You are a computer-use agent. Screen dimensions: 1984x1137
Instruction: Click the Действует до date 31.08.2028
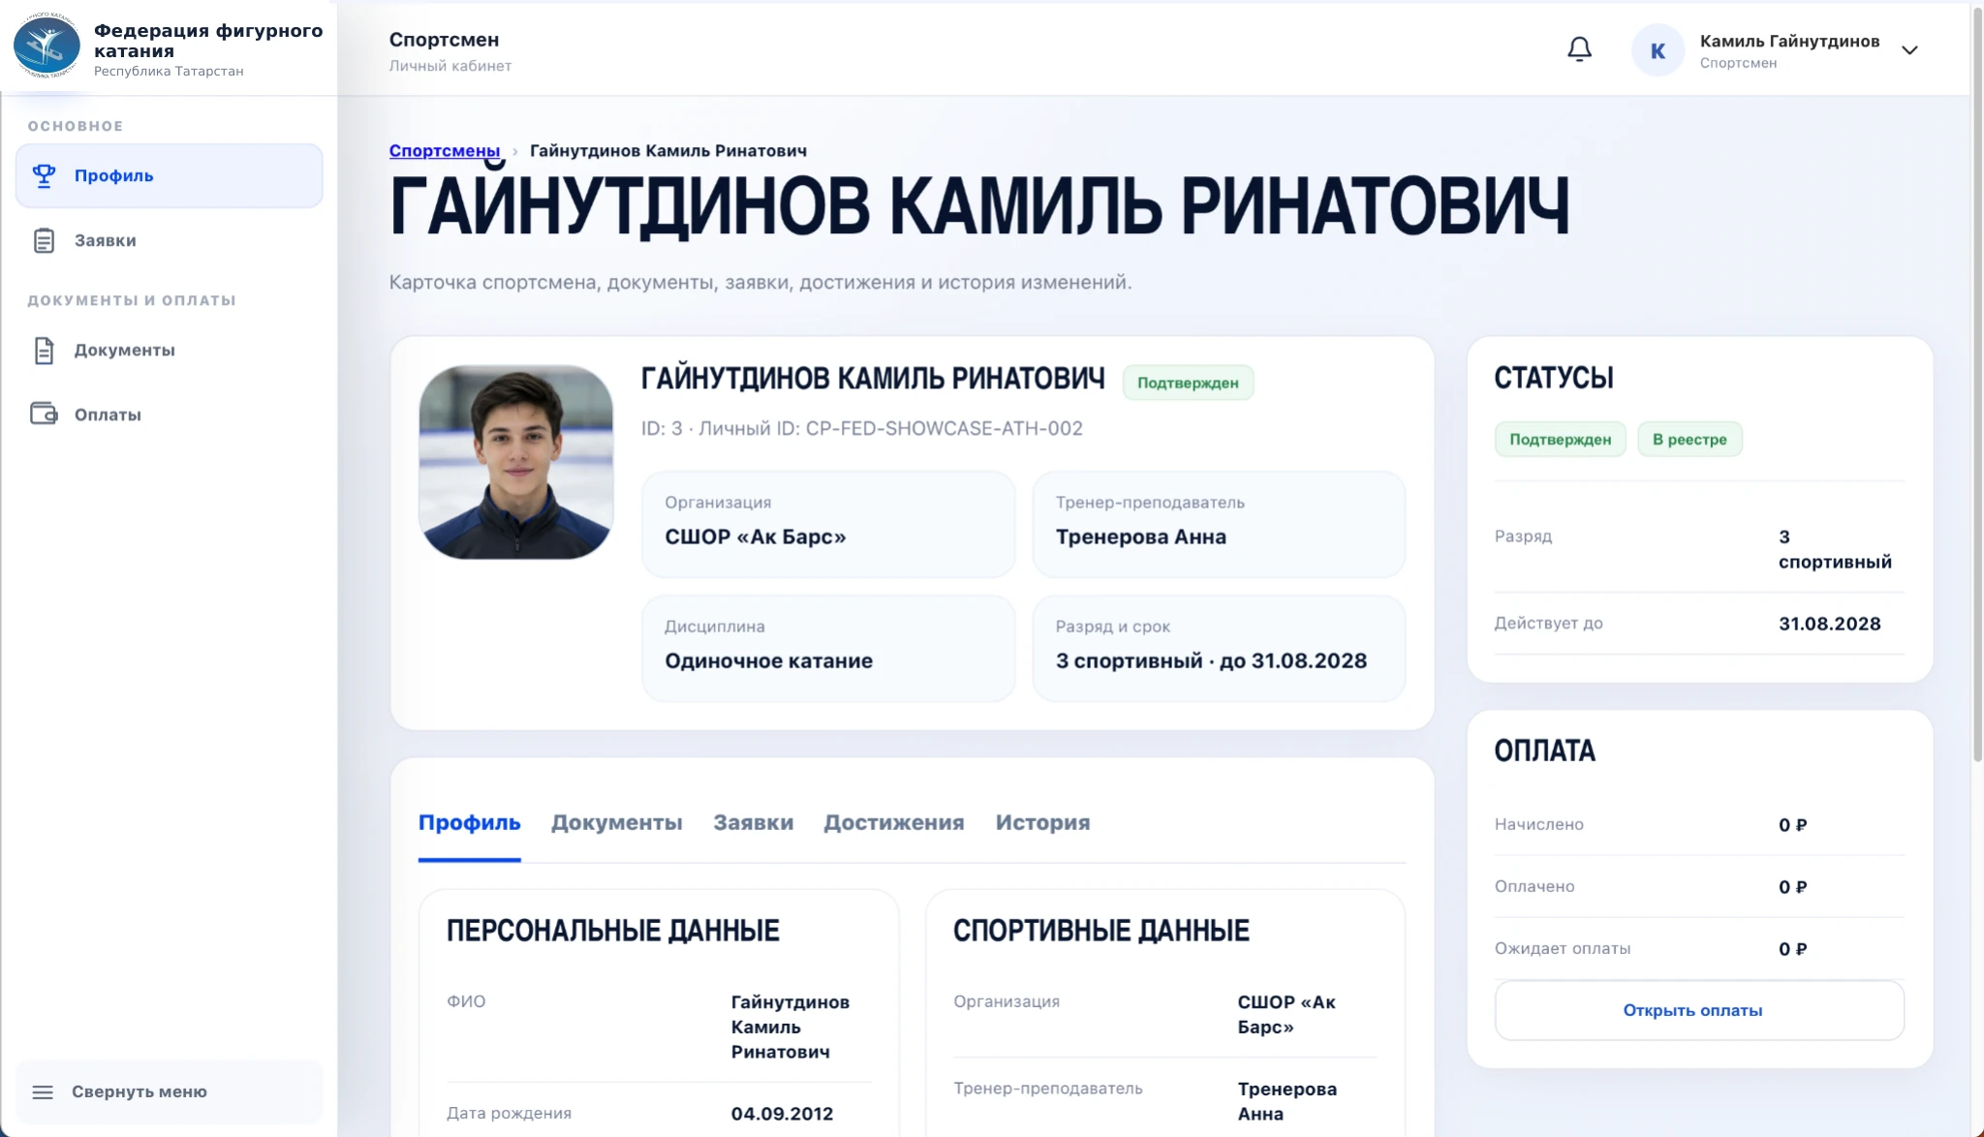pos(1829,624)
